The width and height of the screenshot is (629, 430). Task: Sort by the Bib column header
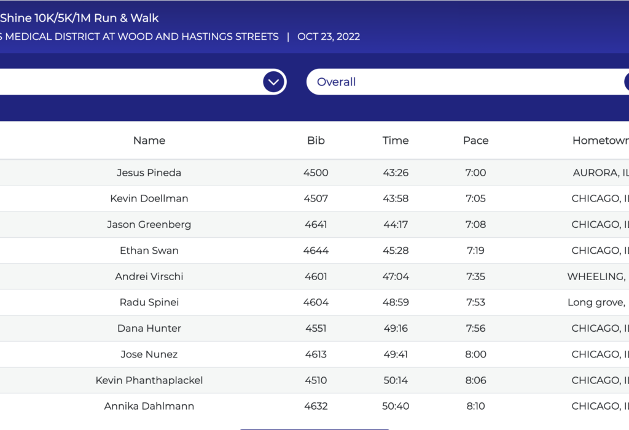tap(316, 141)
